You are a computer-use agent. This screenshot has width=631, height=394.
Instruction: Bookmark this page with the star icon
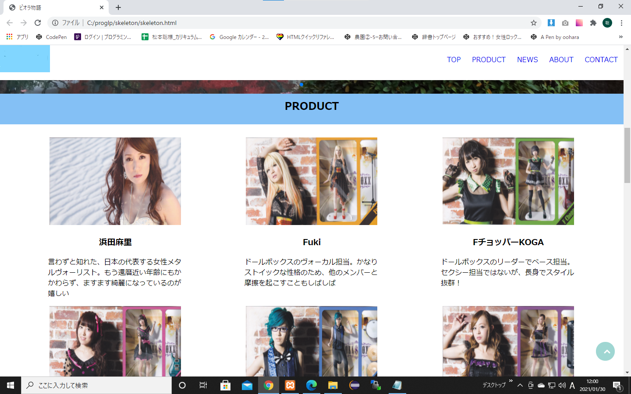(533, 23)
